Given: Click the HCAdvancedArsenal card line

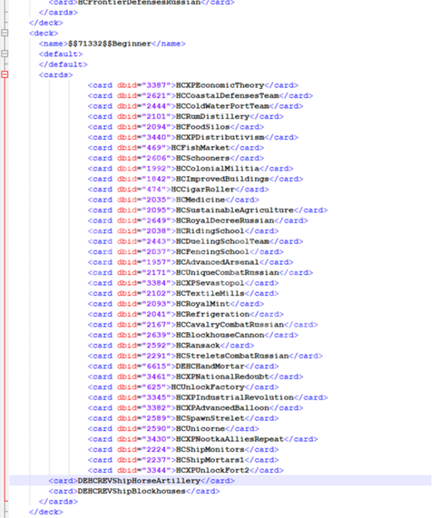Looking at the screenshot, I should [x=190, y=262].
